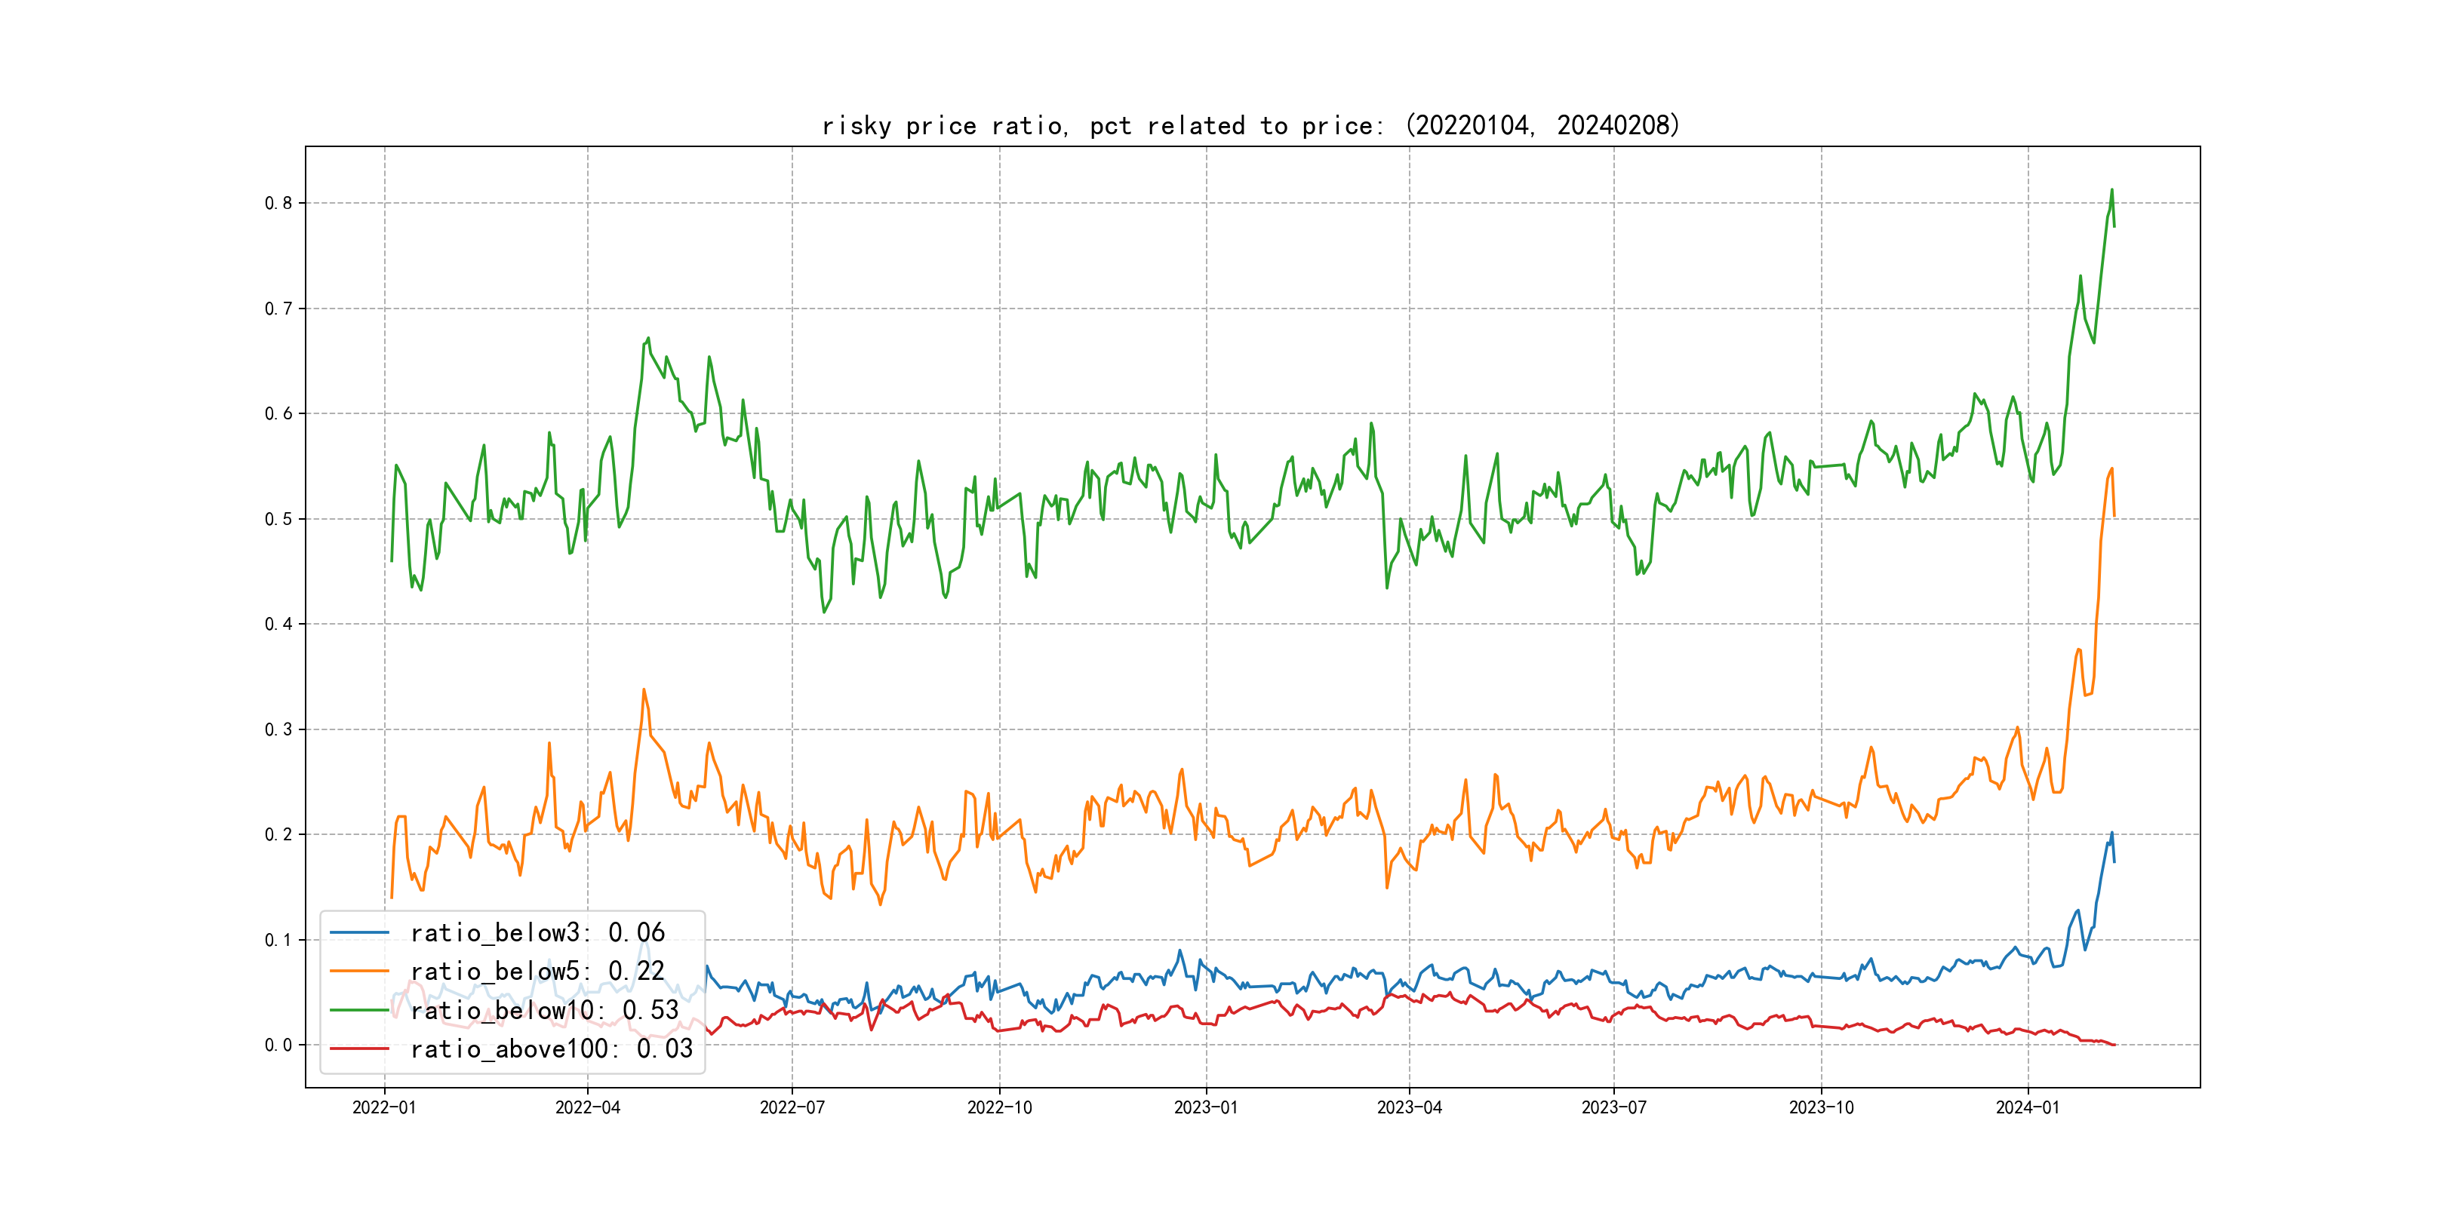
Task: Click the 0.8 y-axis tick label
Action: (278, 203)
